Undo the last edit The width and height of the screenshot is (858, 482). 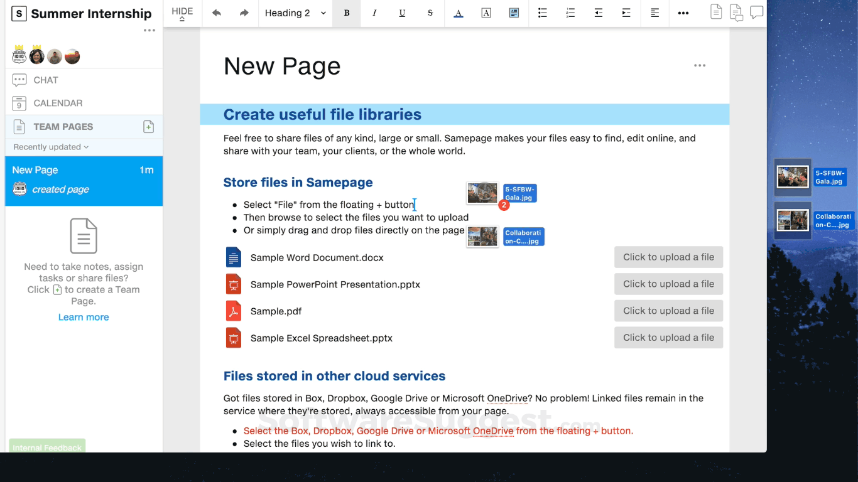tap(216, 13)
